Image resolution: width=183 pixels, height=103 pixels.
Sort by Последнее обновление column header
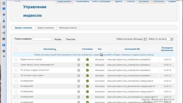pos(167,49)
